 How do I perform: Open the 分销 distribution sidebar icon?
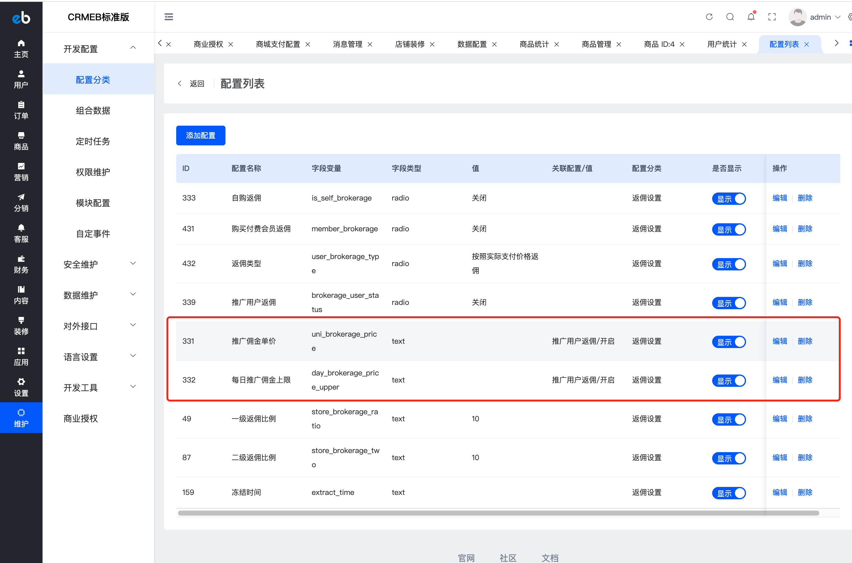21,203
